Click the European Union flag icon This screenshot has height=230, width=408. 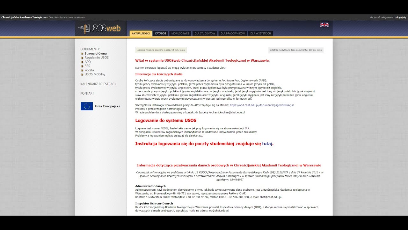[87, 106]
